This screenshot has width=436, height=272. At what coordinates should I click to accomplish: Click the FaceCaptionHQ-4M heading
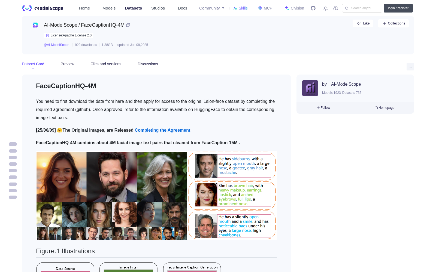66,86
